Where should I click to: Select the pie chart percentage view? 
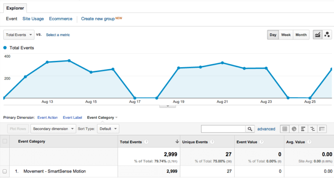pyautogui.click(x=294, y=129)
